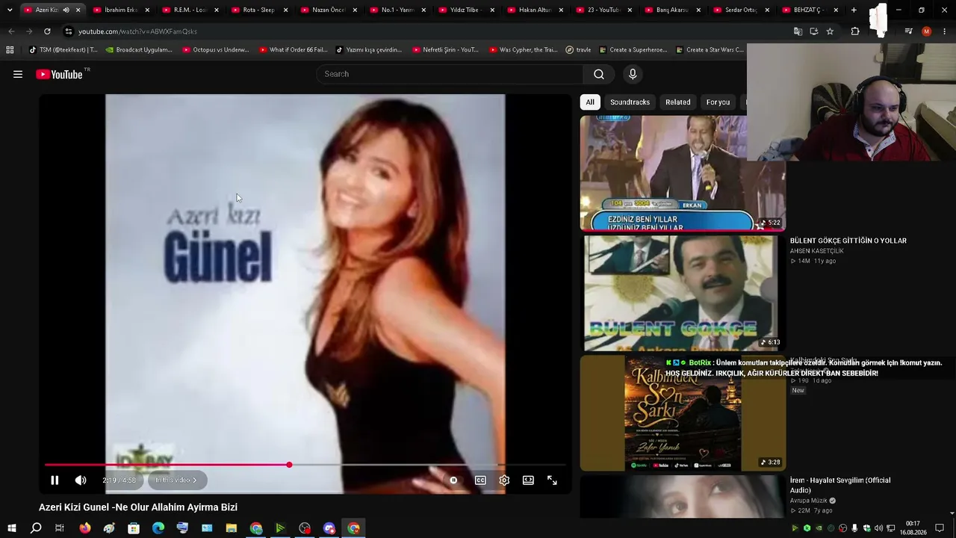Viewport: 956px width, 538px height.
Task: Open the Chrome apps grid shortcut
Action: 10,50
